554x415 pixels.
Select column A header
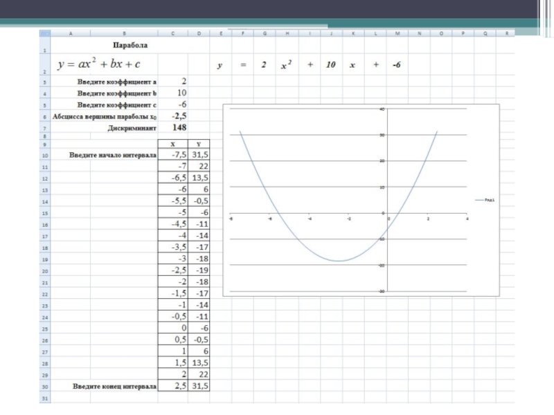[71, 33]
